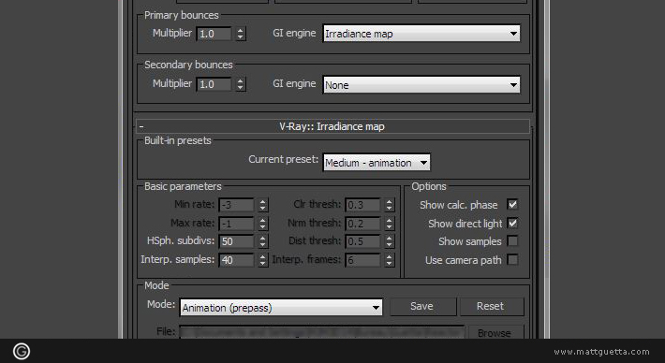The image size is (665, 363).
Task: Open the Mode dropdown (Animation prepass)
Action: (x=281, y=307)
